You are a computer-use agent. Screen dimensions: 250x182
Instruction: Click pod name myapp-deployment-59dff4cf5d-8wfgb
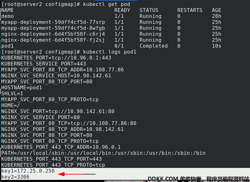(53, 28)
